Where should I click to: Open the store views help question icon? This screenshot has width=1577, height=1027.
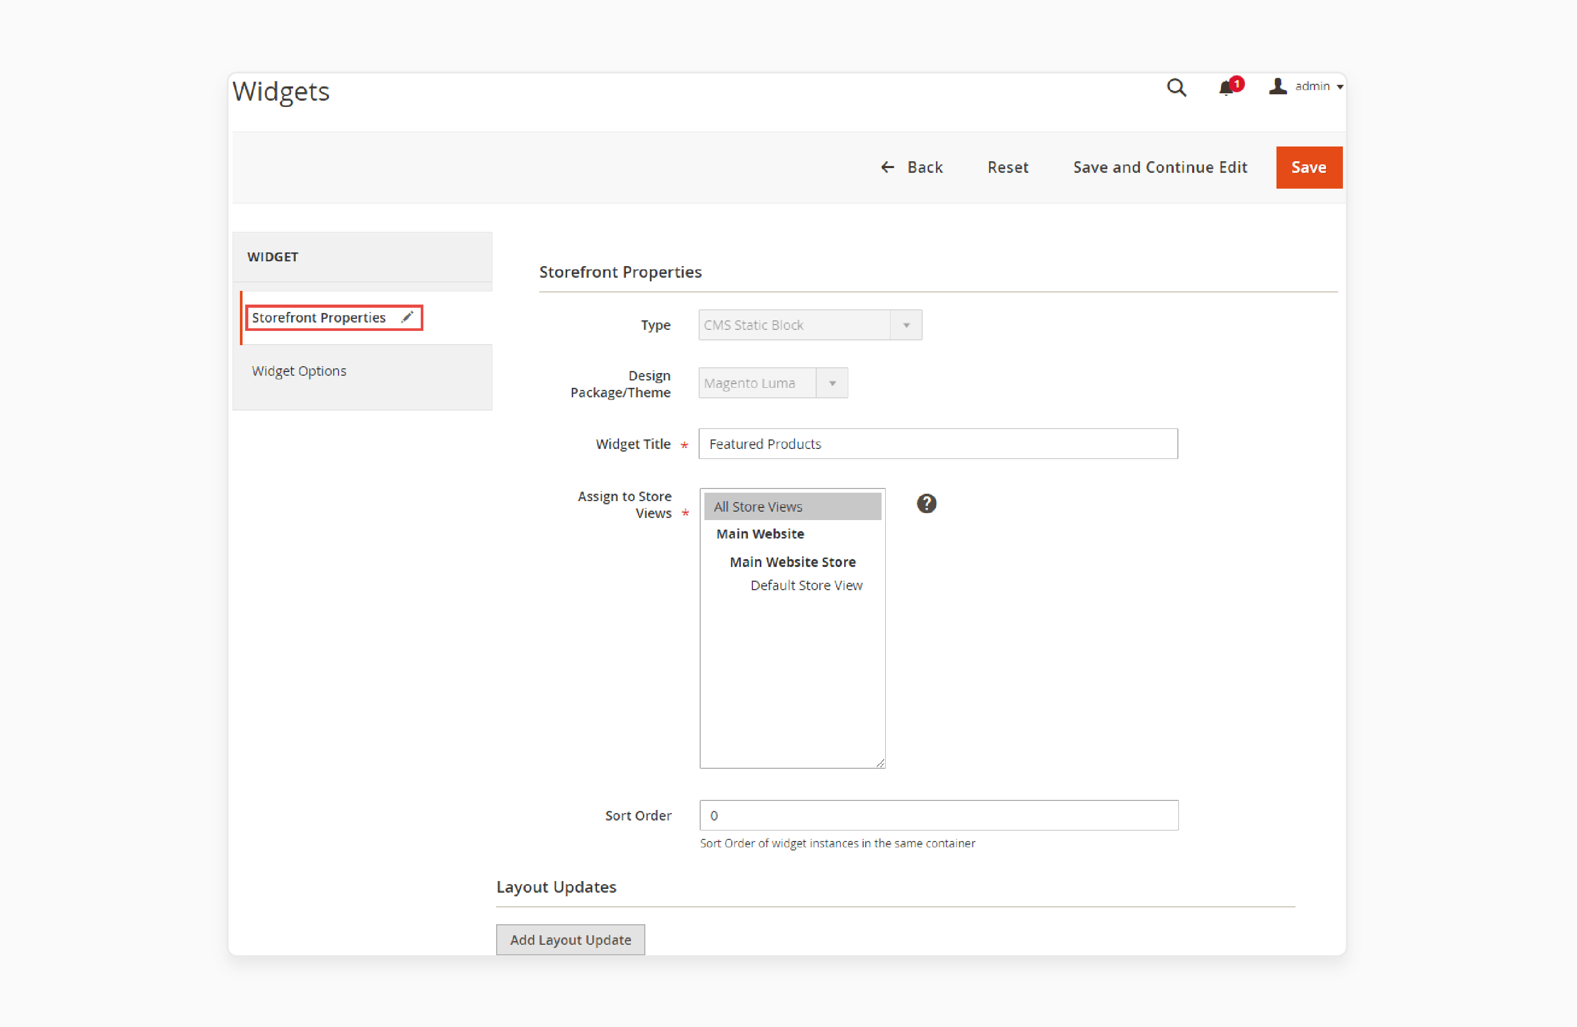926,504
